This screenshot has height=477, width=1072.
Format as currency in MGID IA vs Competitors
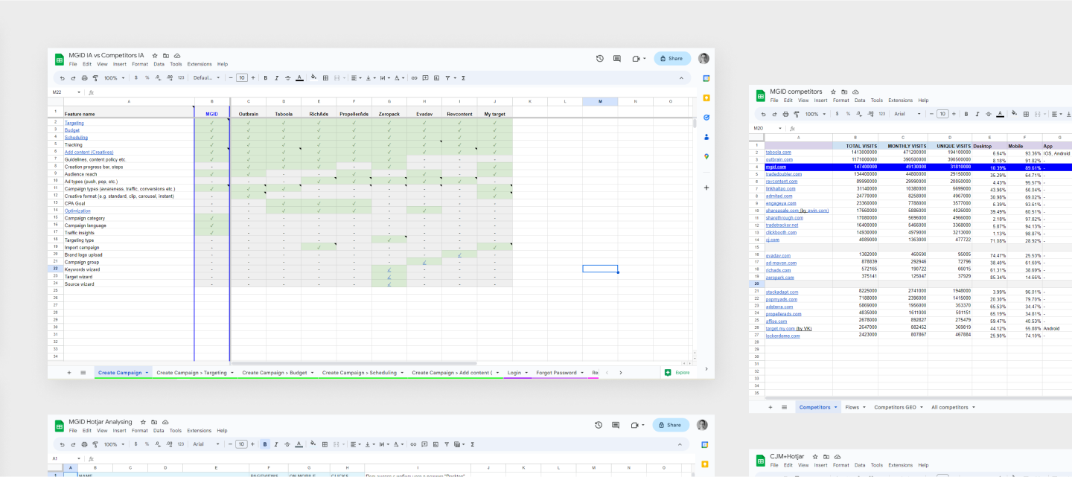[137, 77]
